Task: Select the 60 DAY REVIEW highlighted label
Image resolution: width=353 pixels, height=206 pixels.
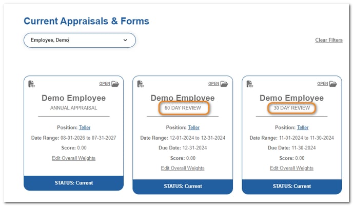Action: point(184,108)
